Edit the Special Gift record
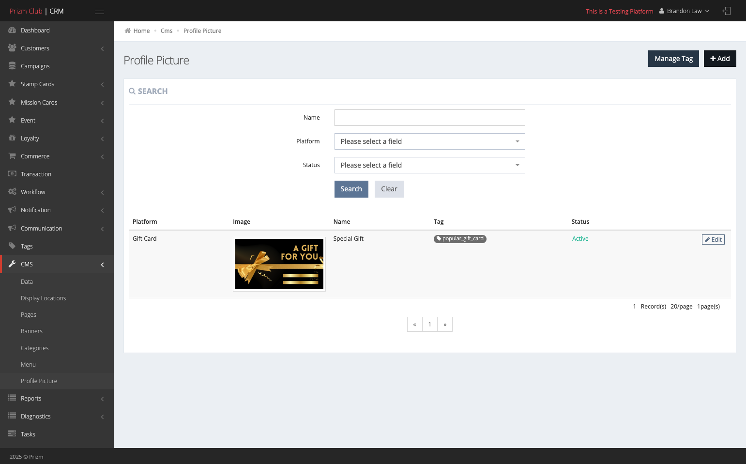 (713, 239)
